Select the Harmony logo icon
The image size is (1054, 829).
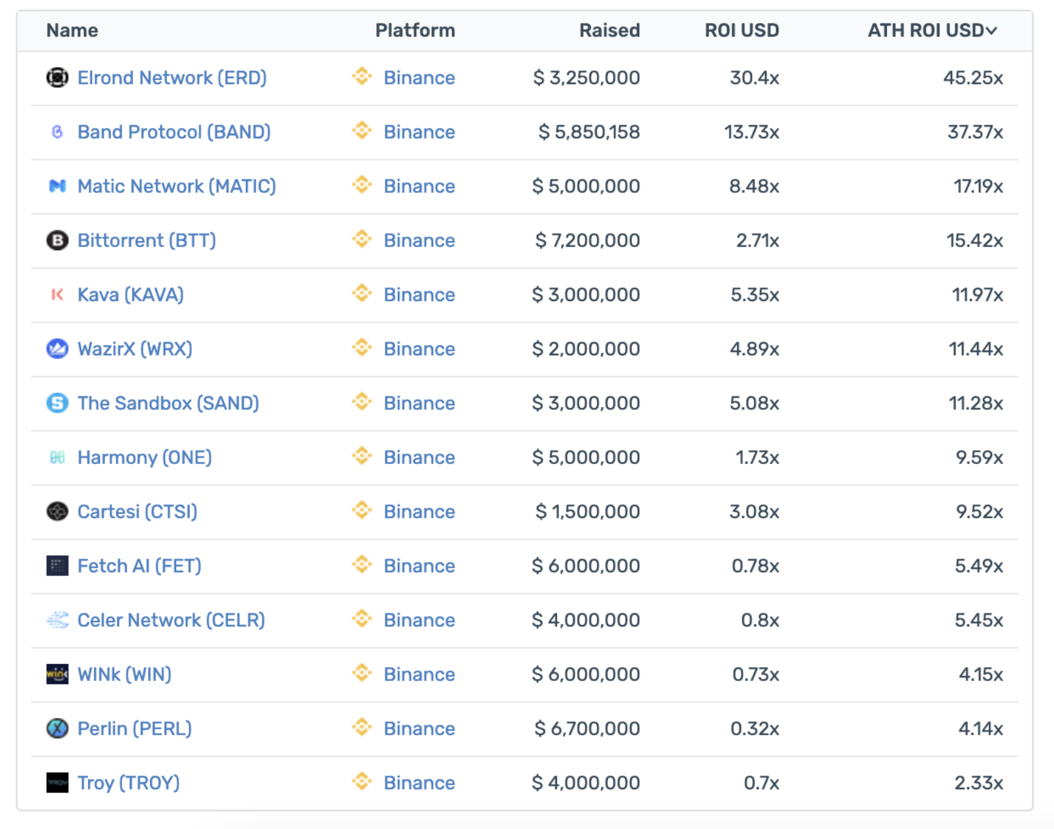point(57,457)
